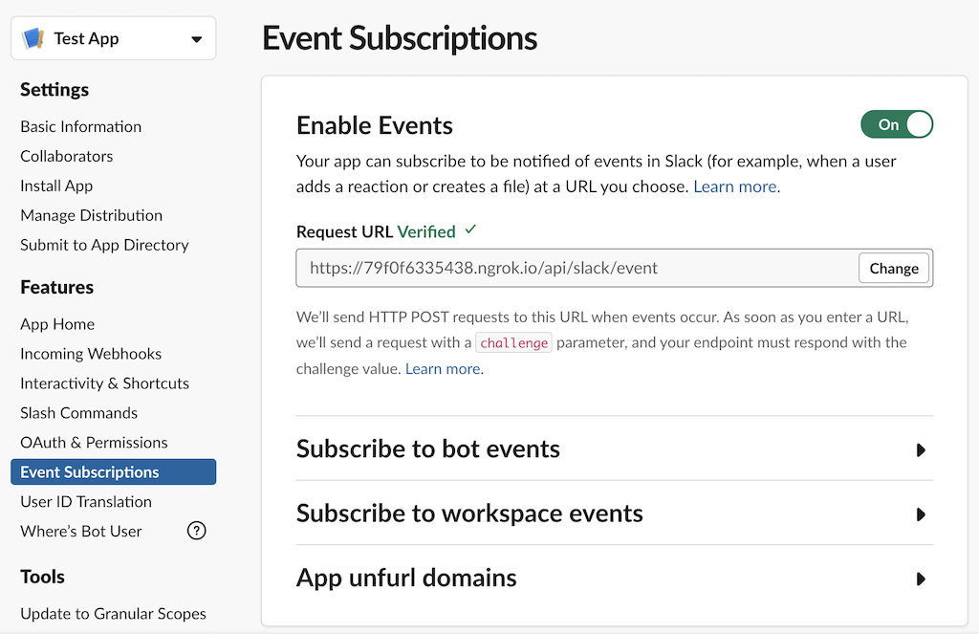Click Learn more link after Enable Events description

click(736, 187)
